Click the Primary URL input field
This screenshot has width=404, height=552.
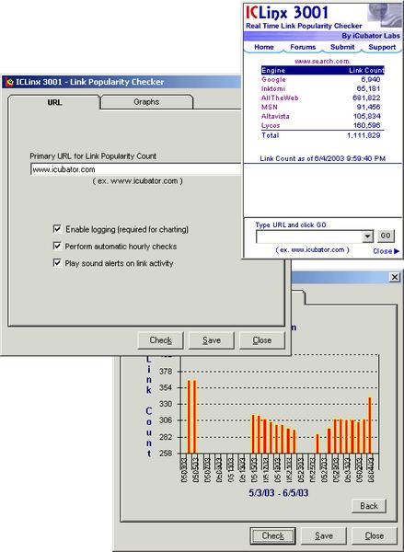[136, 169]
